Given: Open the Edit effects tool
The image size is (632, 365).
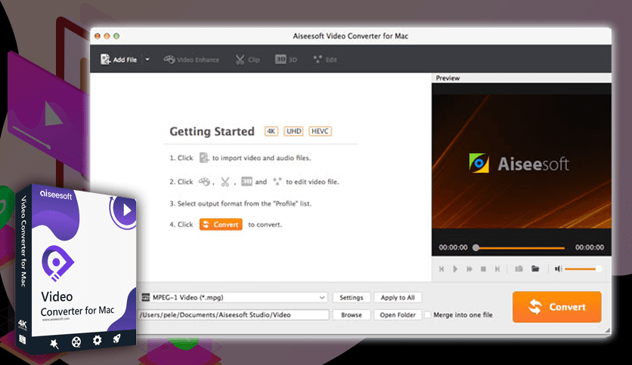Looking at the screenshot, I should tap(325, 60).
